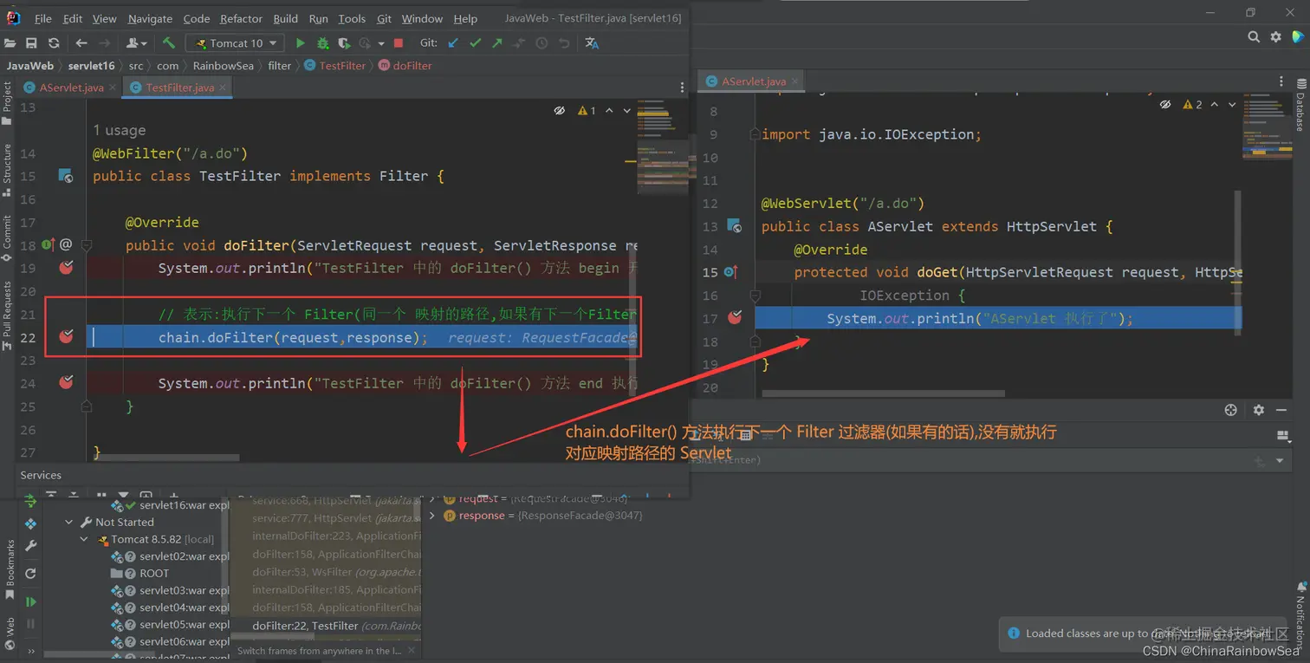Collapse the doFilter method fold on line 18
The height and width of the screenshot is (663, 1310).
(x=86, y=245)
